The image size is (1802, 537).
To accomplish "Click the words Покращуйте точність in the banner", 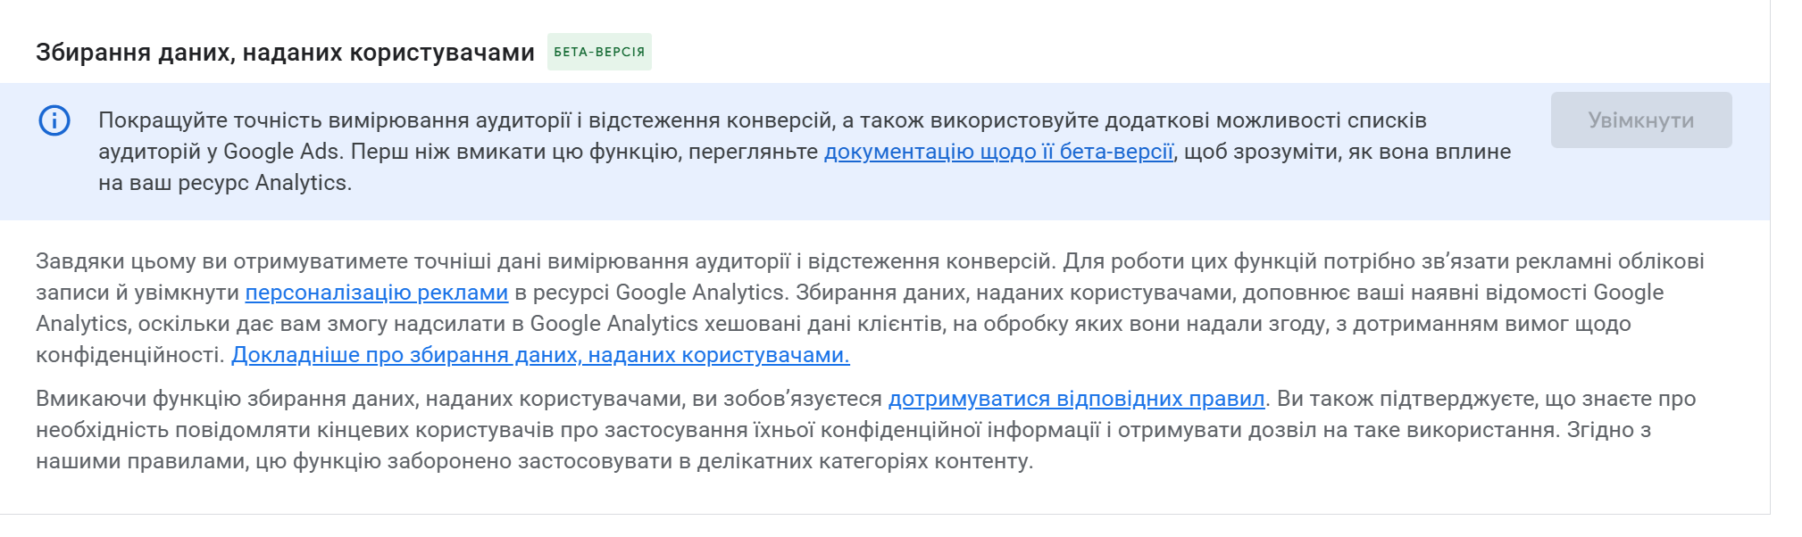I will coord(209,120).
